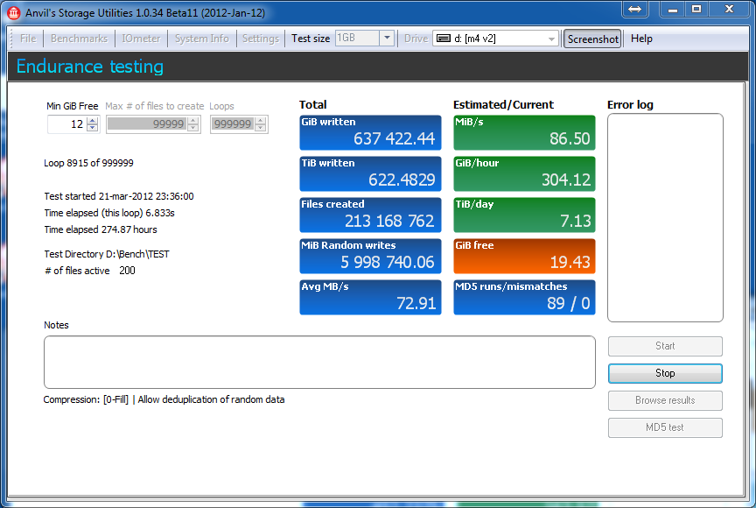Click the 'Loop 8915 of 999999' text
The height and width of the screenshot is (508, 756).
coord(88,163)
